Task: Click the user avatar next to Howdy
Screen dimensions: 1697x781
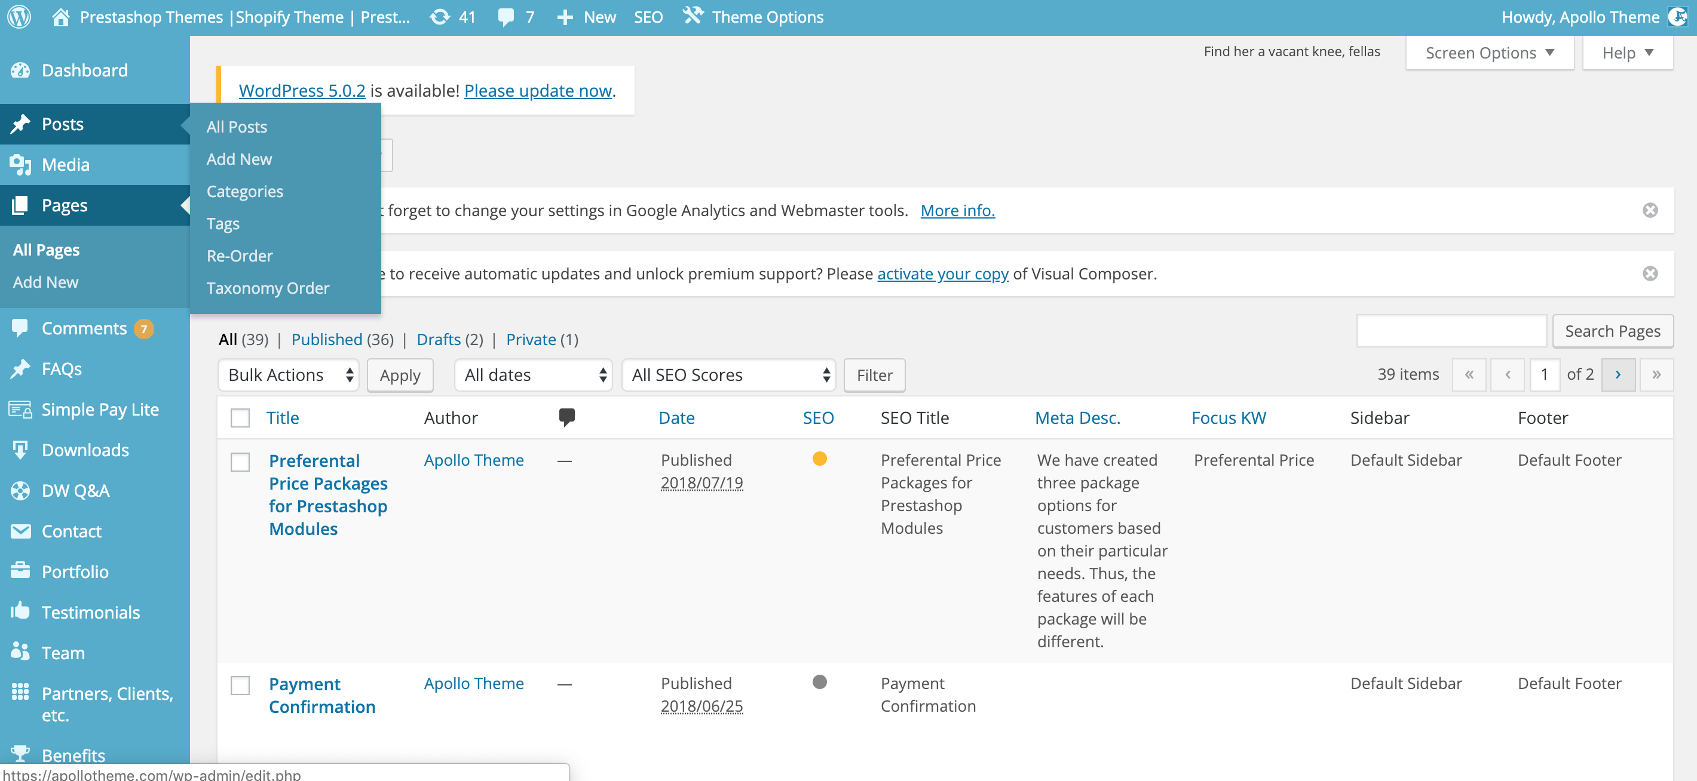Action: point(1677,17)
